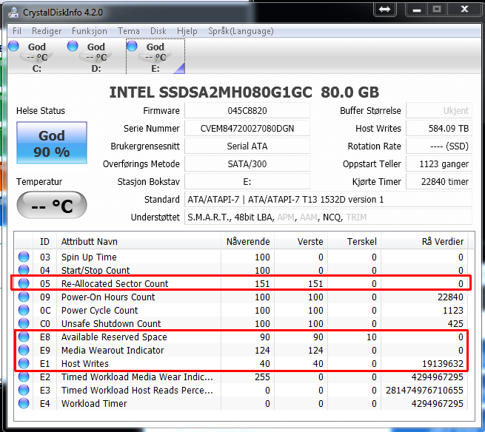The width and height of the screenshot is (485, 432).
Task: Click the serial number field CVEM84720027080DGN
Action: point(247,128)
